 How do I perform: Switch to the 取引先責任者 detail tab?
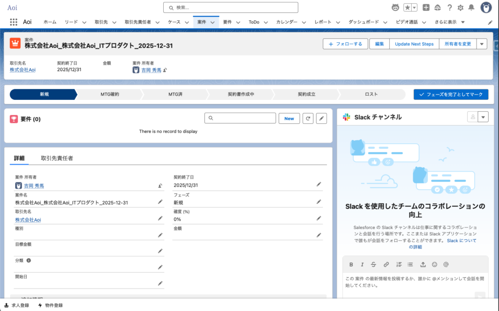pos(57,158)
